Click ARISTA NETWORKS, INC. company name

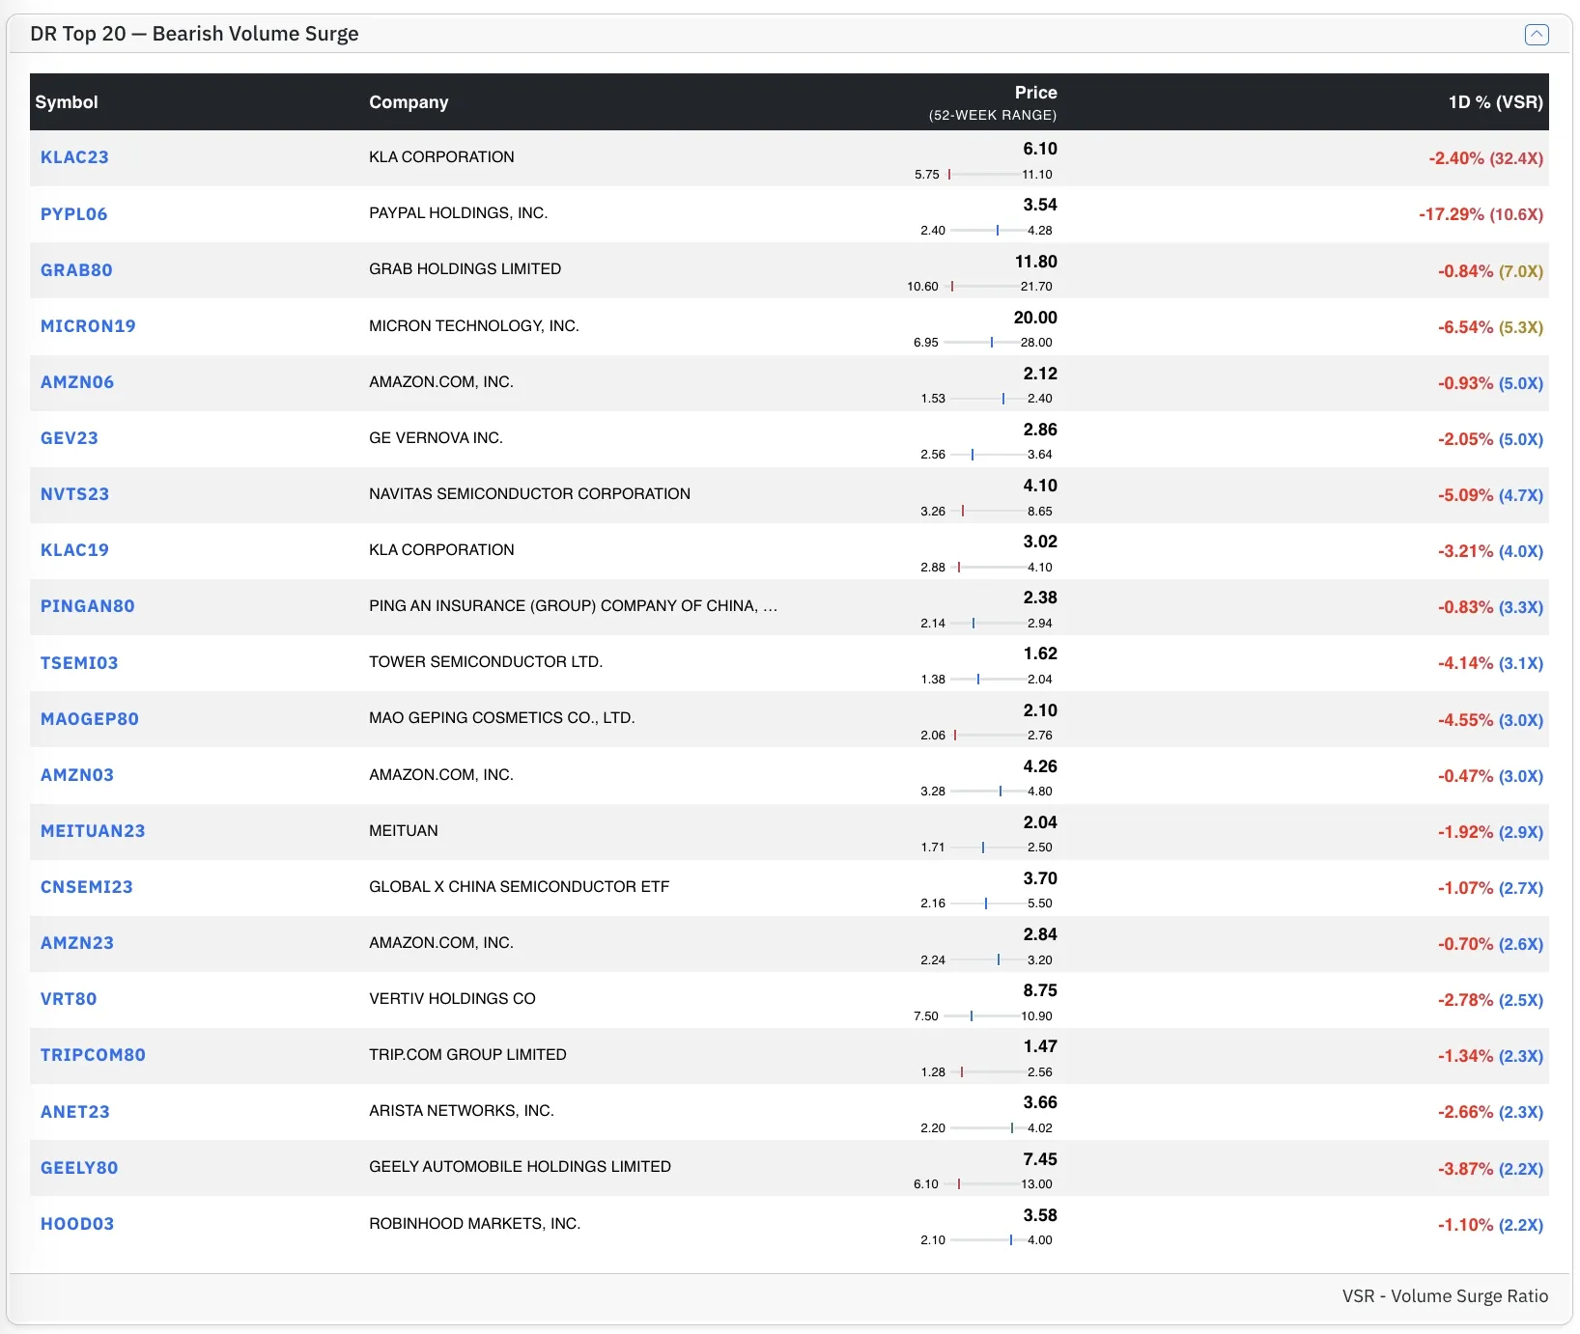pos(462,1111)
